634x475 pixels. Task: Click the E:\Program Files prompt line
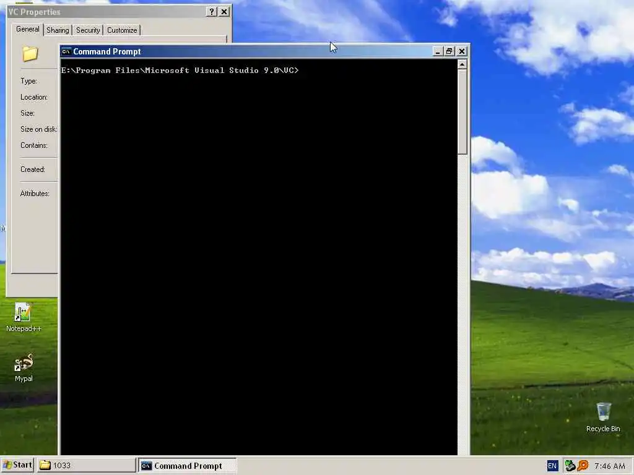pos(180,71)
